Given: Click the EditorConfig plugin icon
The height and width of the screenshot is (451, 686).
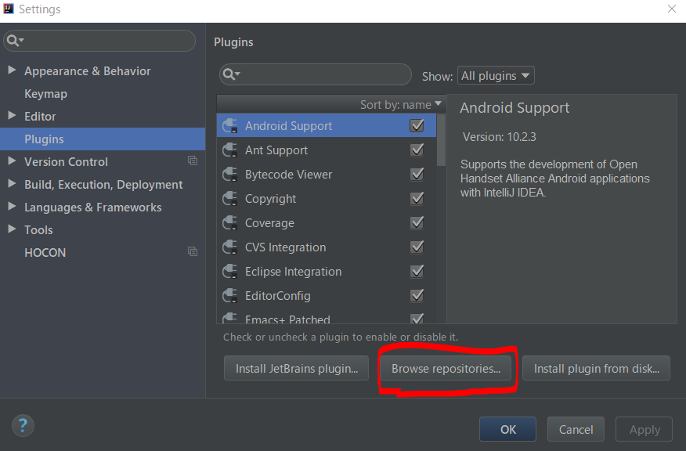Looking at the screenshot, I should coord(229,296).
